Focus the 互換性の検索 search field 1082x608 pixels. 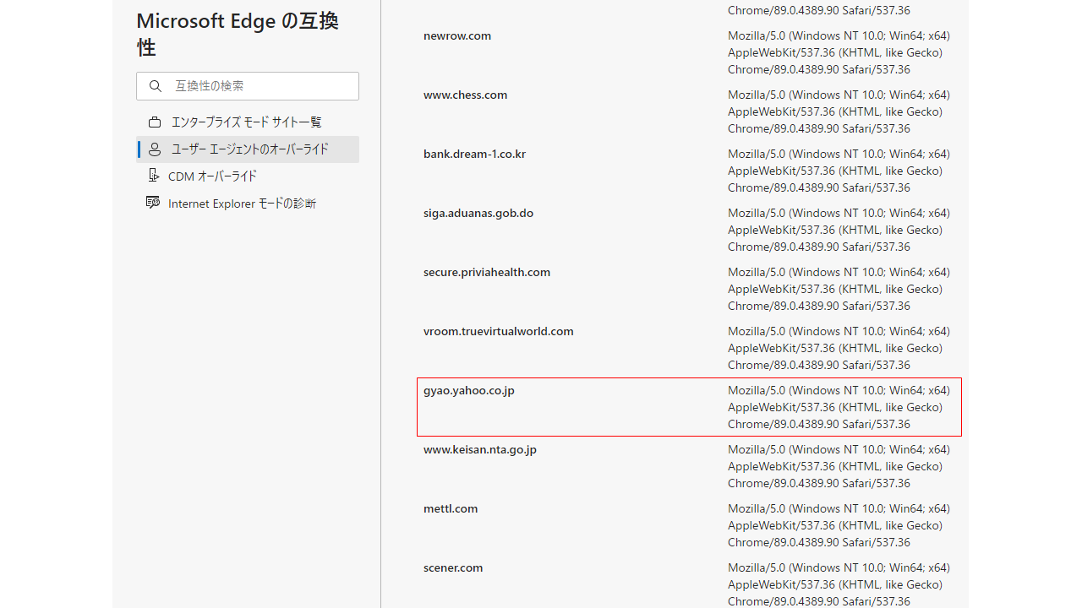pos(248,86)
